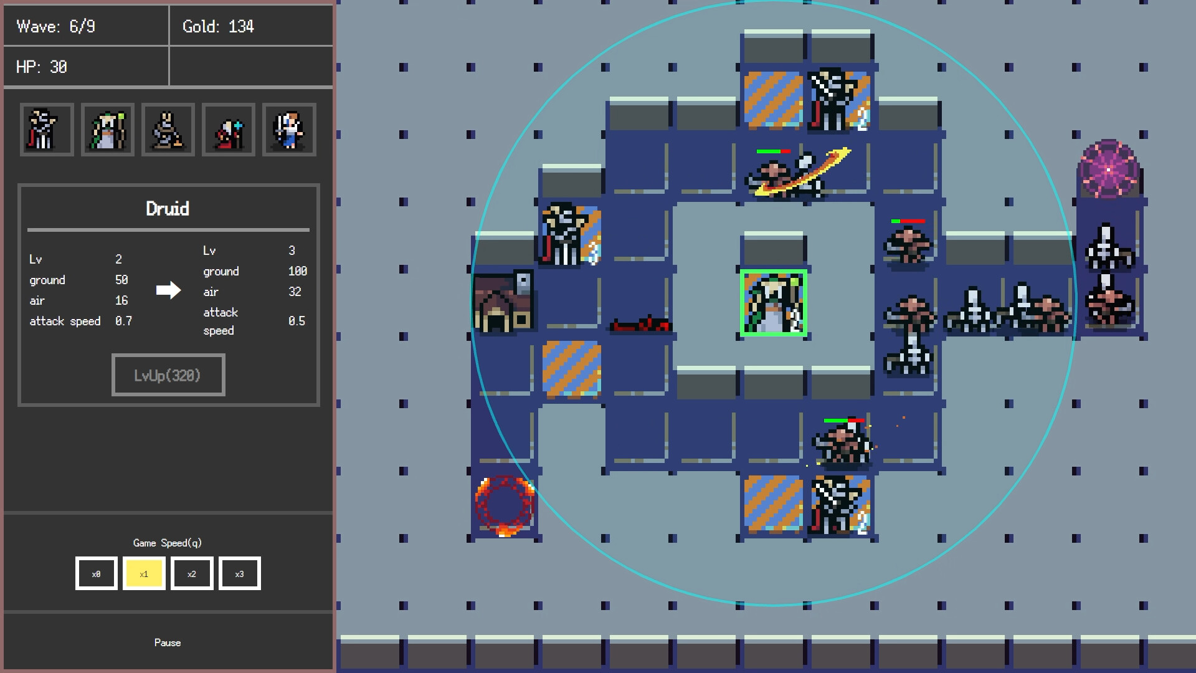Click the Gold: 134 display

coord(250,26)
